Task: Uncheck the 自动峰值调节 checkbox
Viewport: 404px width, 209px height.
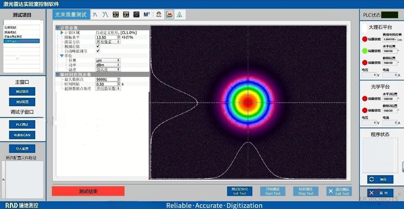Action: coord(98,51)
